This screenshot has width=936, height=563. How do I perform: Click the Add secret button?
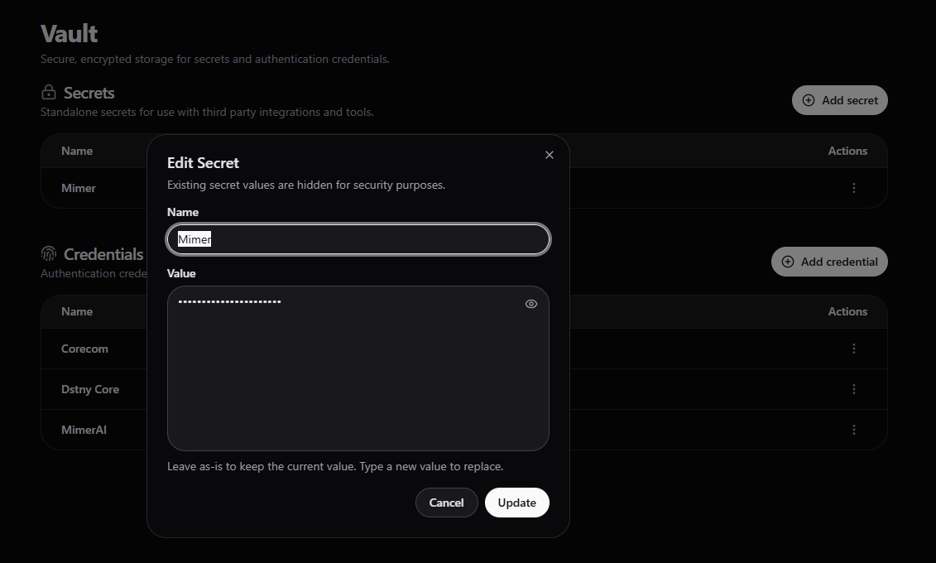click(839, 100)
